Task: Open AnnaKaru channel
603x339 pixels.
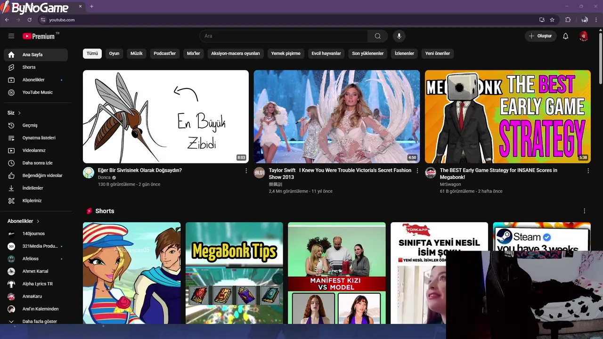Action: pos(36,297)
